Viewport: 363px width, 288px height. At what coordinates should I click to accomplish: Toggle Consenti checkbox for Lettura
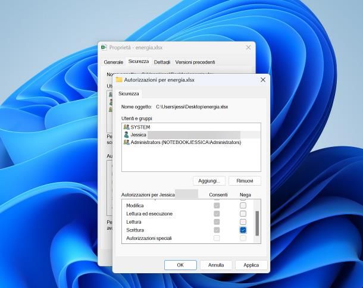217,222
